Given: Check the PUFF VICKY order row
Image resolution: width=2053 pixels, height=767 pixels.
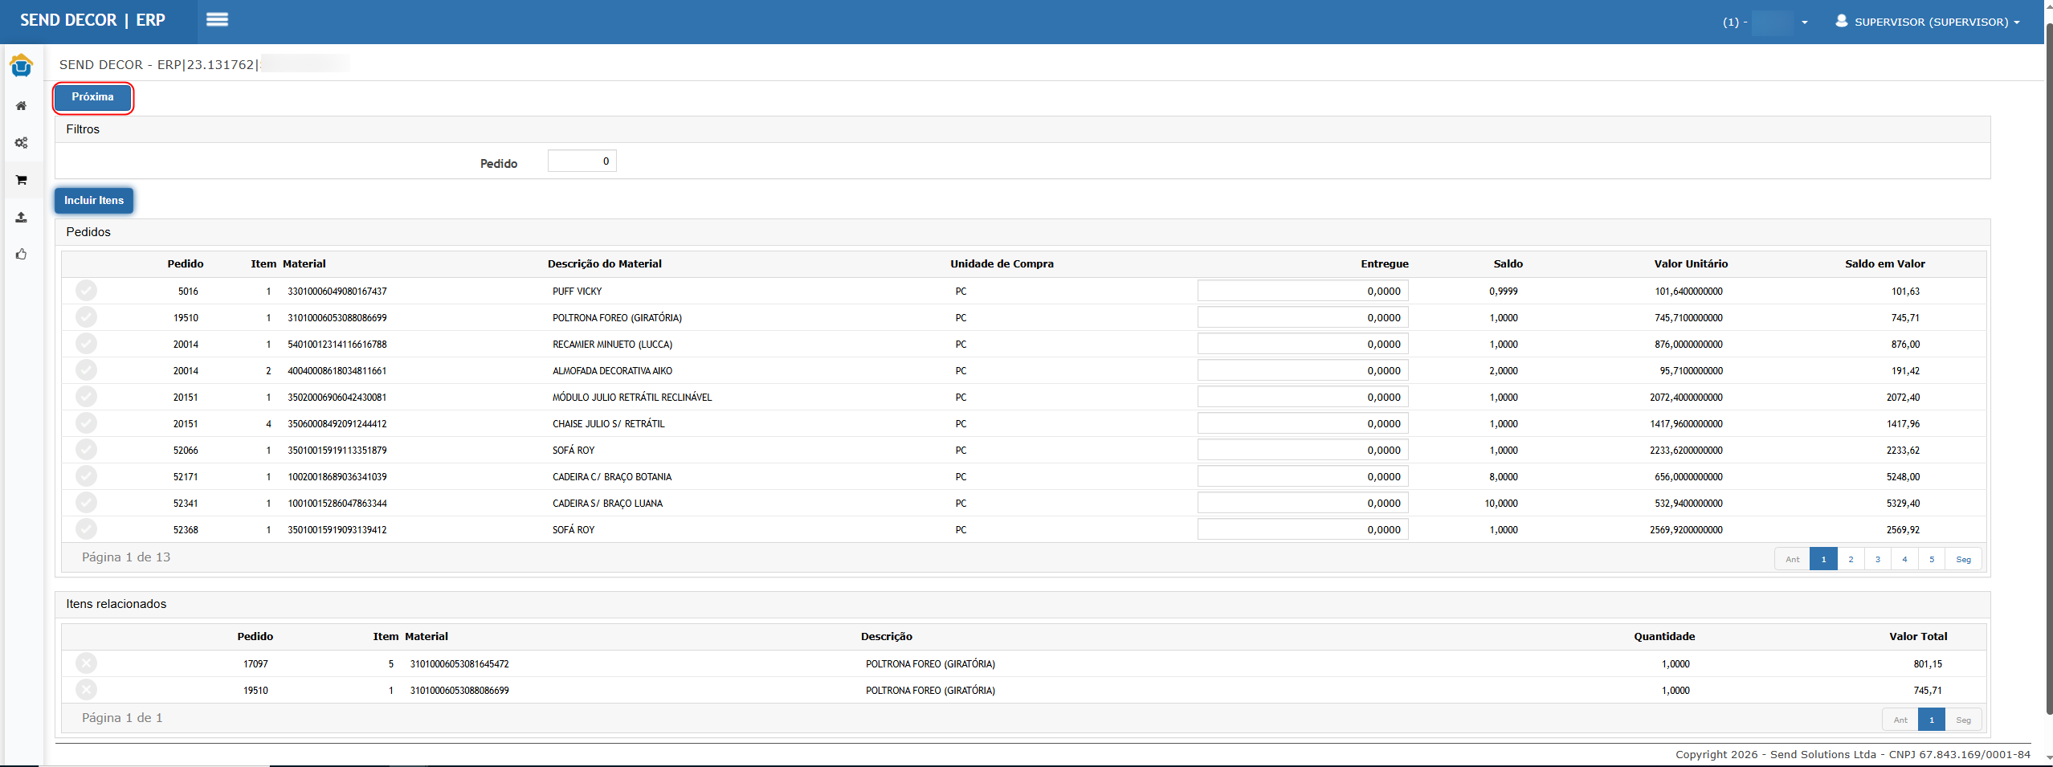Looking at the screenshot, I should tap(86, 291).
